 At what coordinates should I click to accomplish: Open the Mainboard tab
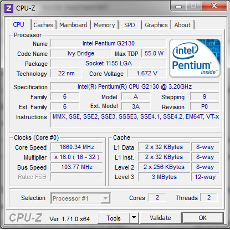tap(73, 25)
